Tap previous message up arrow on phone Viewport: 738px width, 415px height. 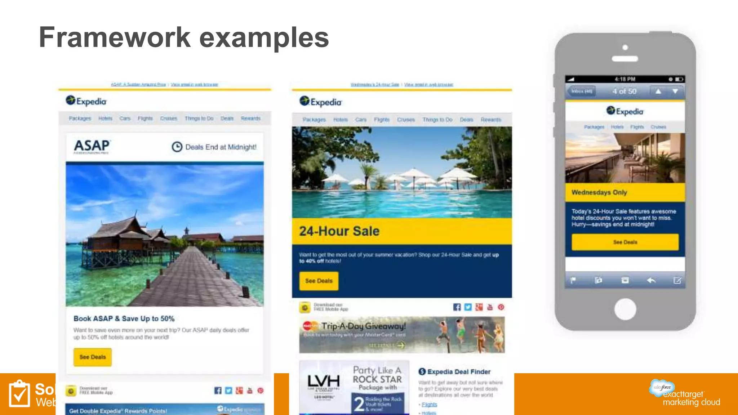click(658, 92)
